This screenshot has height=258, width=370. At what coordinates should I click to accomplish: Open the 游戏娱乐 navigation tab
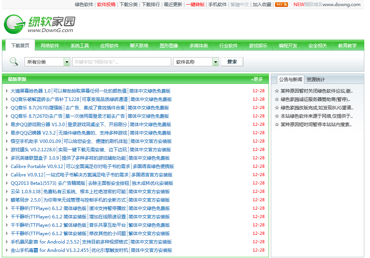(258, 45)
